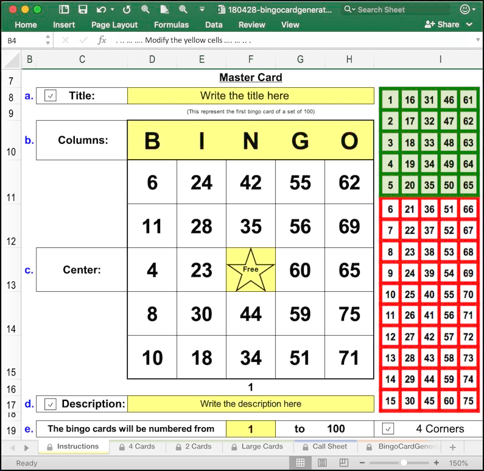Open the Data ribbon tab
The image size is (484, 471).
click(214, 25)
